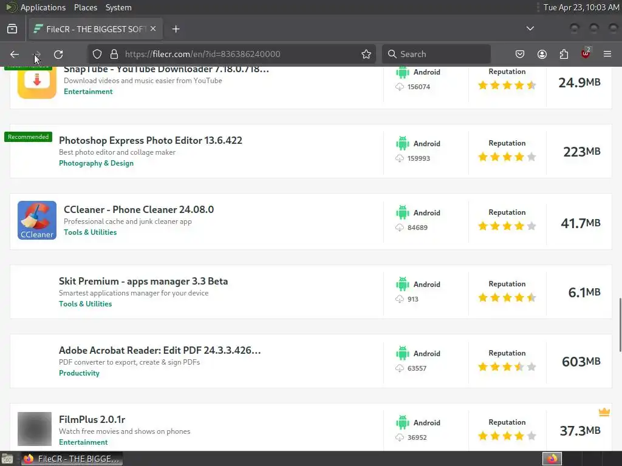Screen dimensions: 622x466
Task: Open SnapTube YouTube Downloader title
Action: (x=166, y=70)
